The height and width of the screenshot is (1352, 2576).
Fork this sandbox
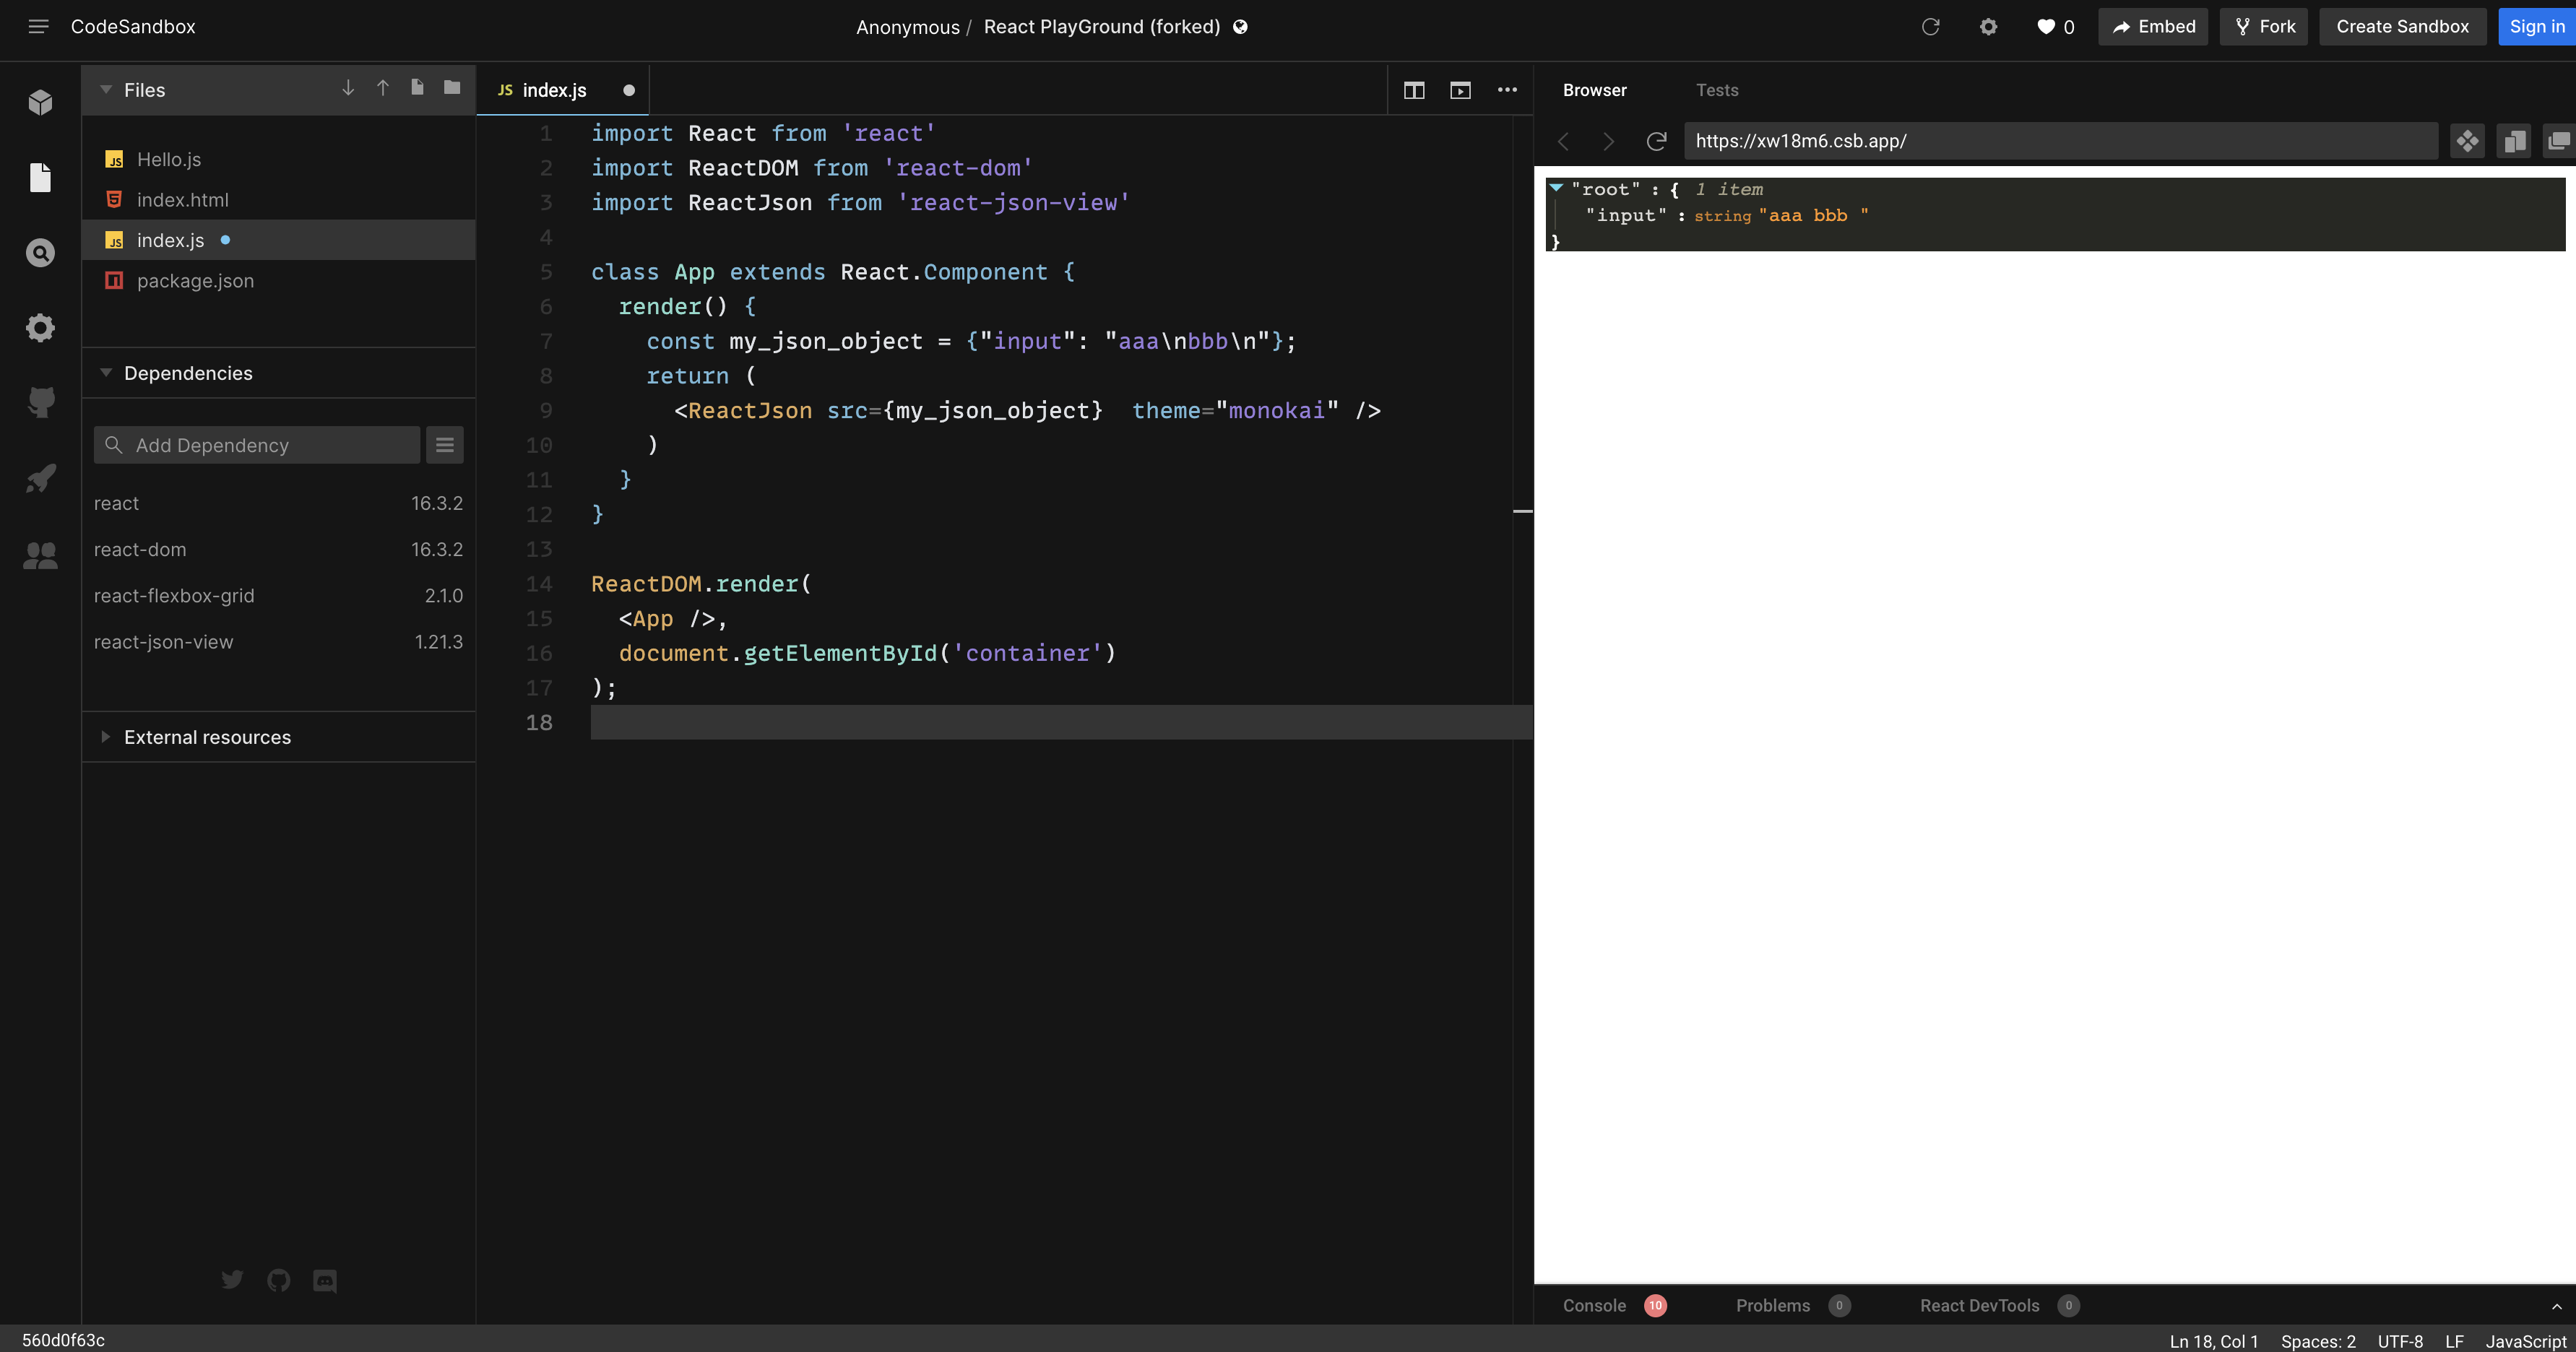click(x=2263, y=27)
